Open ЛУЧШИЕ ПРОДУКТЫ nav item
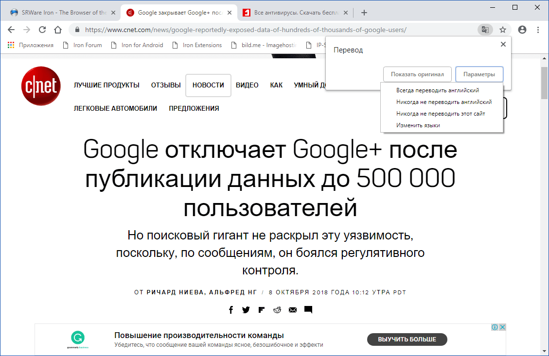Viewport: 549px width, 356px height. (x=106, y=85)
